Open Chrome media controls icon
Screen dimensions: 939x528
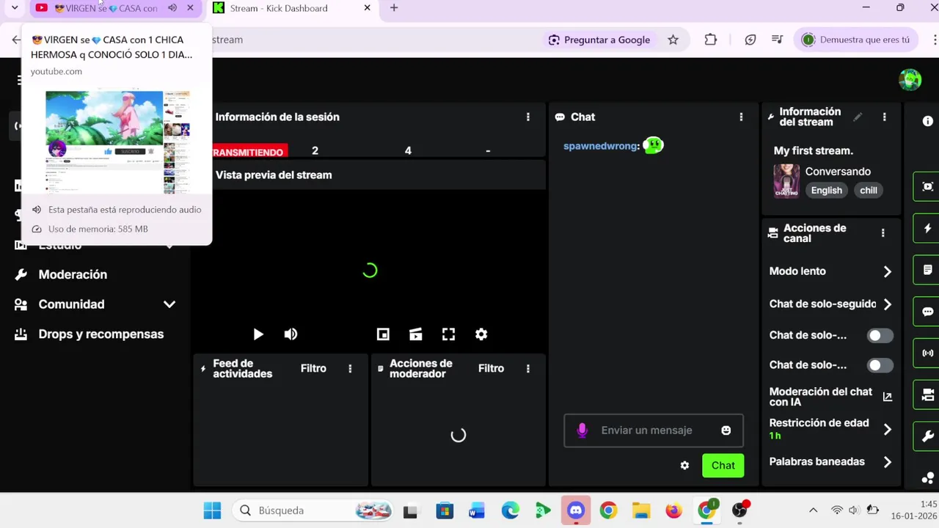(778, 40)
